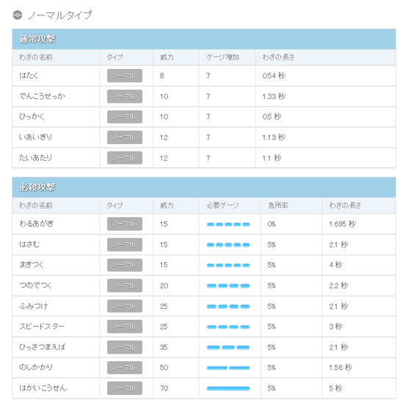Select the 通常攻撃 section header
Screen dimensions: 408x411
(x=204, y=39)
